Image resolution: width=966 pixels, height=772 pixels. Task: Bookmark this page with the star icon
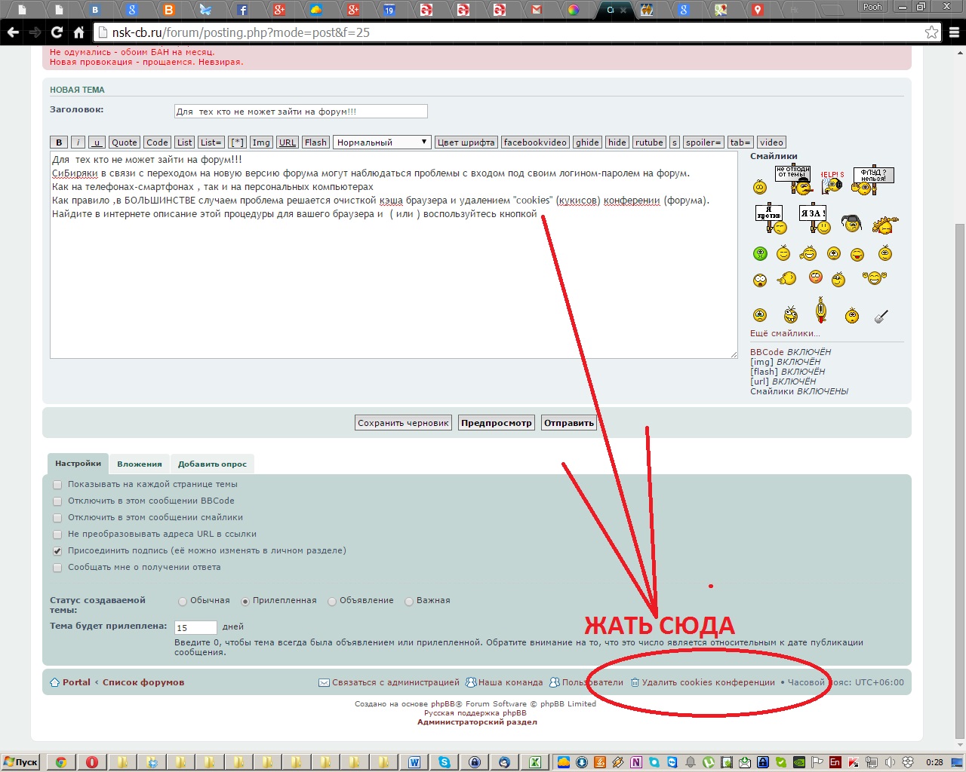coord(931,32)
